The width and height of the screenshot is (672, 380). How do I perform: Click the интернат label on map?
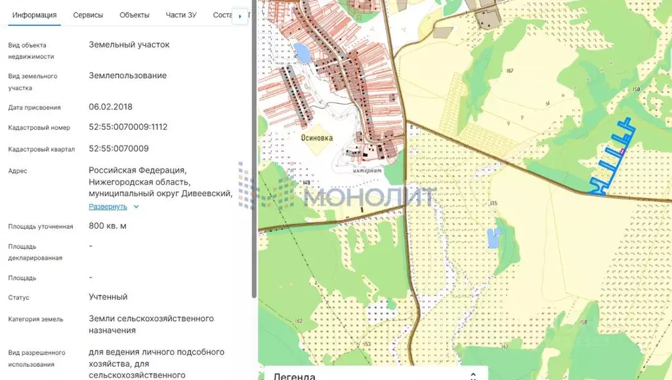pos(366,170)
